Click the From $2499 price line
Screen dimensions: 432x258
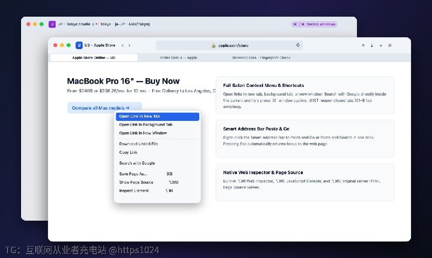coord(141,91)
